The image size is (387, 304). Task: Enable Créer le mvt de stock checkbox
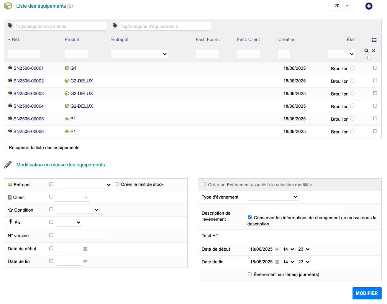(117, 184)
